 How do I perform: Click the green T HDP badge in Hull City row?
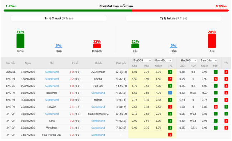click(216, 86)
